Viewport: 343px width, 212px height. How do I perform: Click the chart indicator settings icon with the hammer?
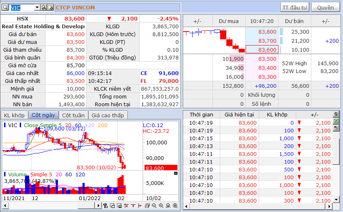(105, 205)
